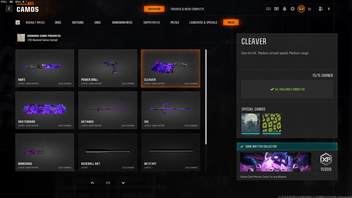Go to the previous camo page arrow
Viewport: 352px width, 198px height.
[92, 183]
